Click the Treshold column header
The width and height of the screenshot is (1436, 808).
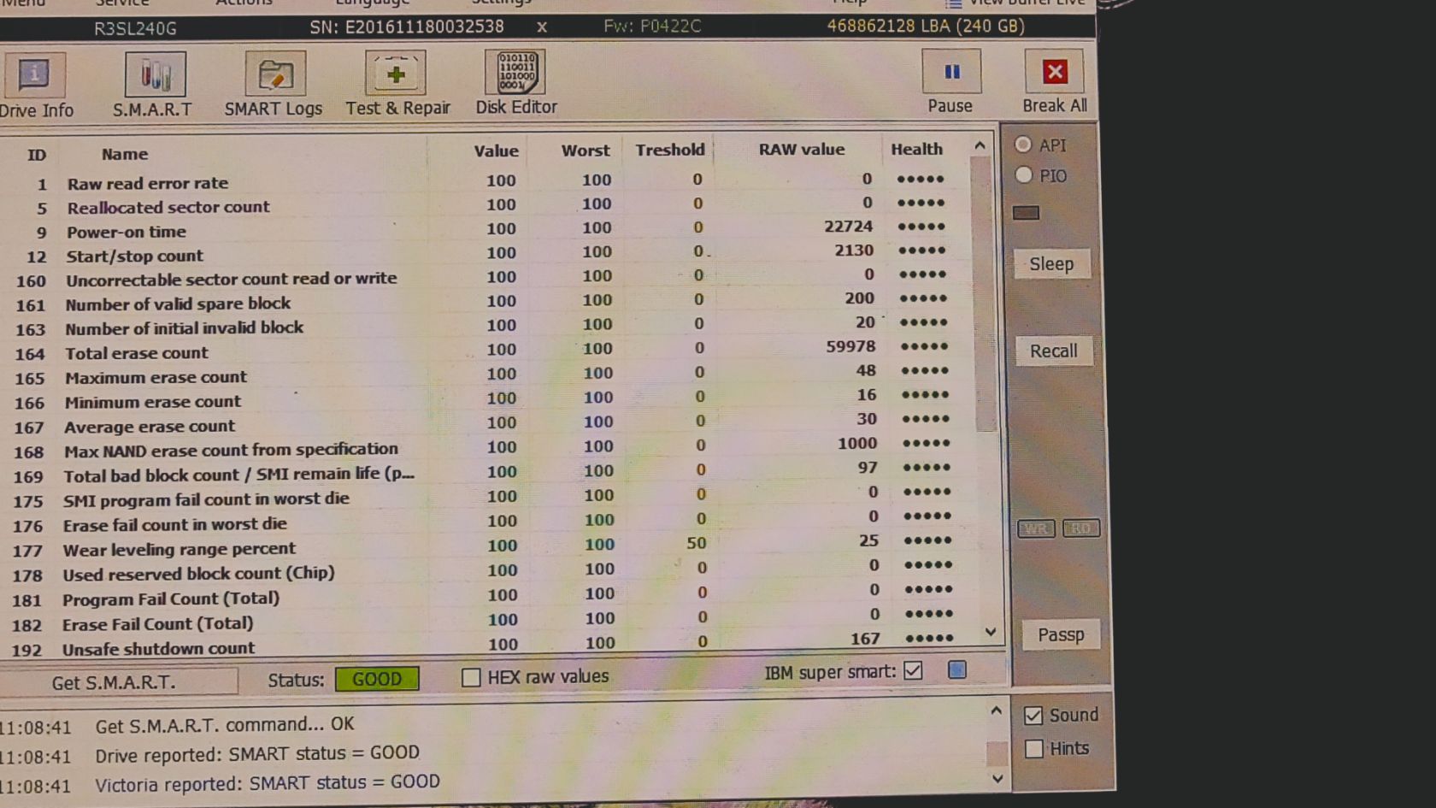click(670, 150)
